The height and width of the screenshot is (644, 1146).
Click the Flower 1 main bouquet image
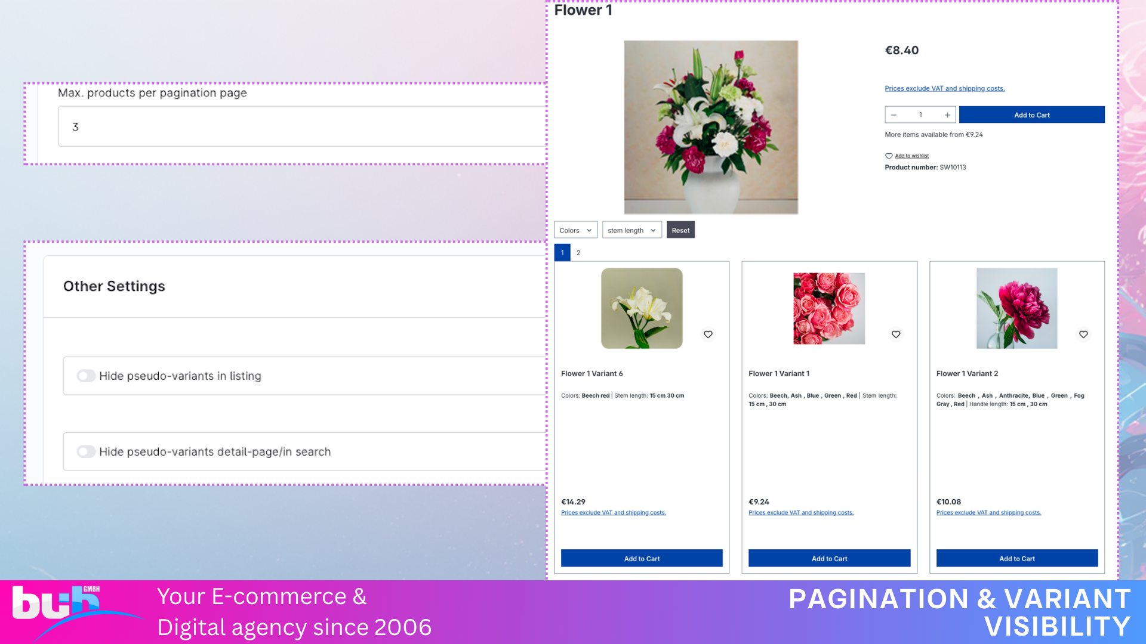(711, 127)
